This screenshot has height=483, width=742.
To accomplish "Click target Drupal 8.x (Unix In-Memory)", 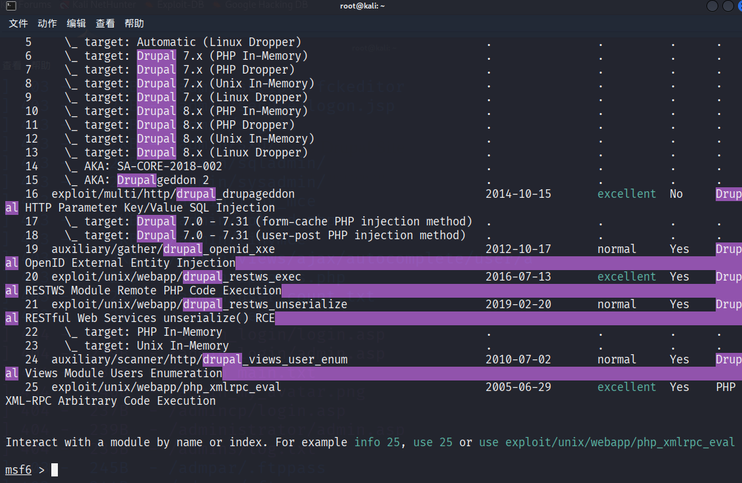I will coord(189,139).
